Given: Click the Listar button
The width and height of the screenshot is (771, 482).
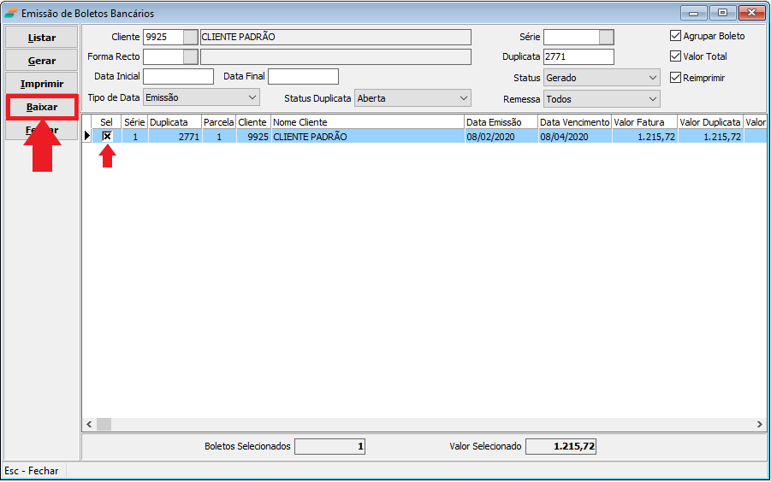Looking at the screenshot, I should point(42,38).
